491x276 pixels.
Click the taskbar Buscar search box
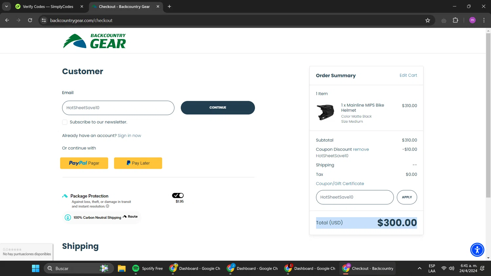[79, 268]
